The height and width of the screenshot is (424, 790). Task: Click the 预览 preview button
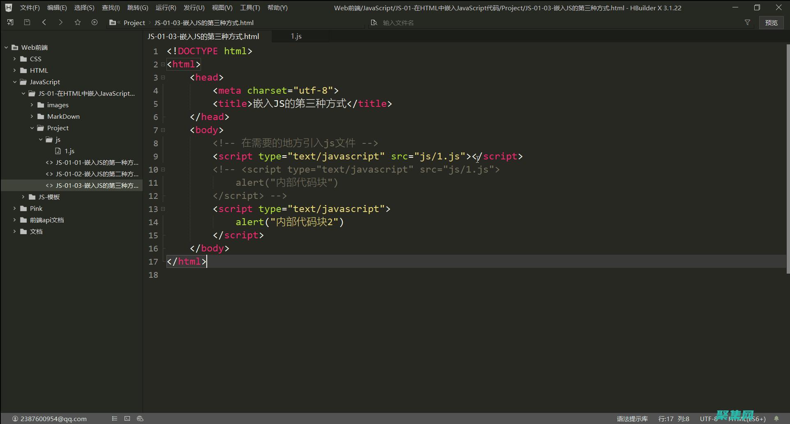pos(771,23)
